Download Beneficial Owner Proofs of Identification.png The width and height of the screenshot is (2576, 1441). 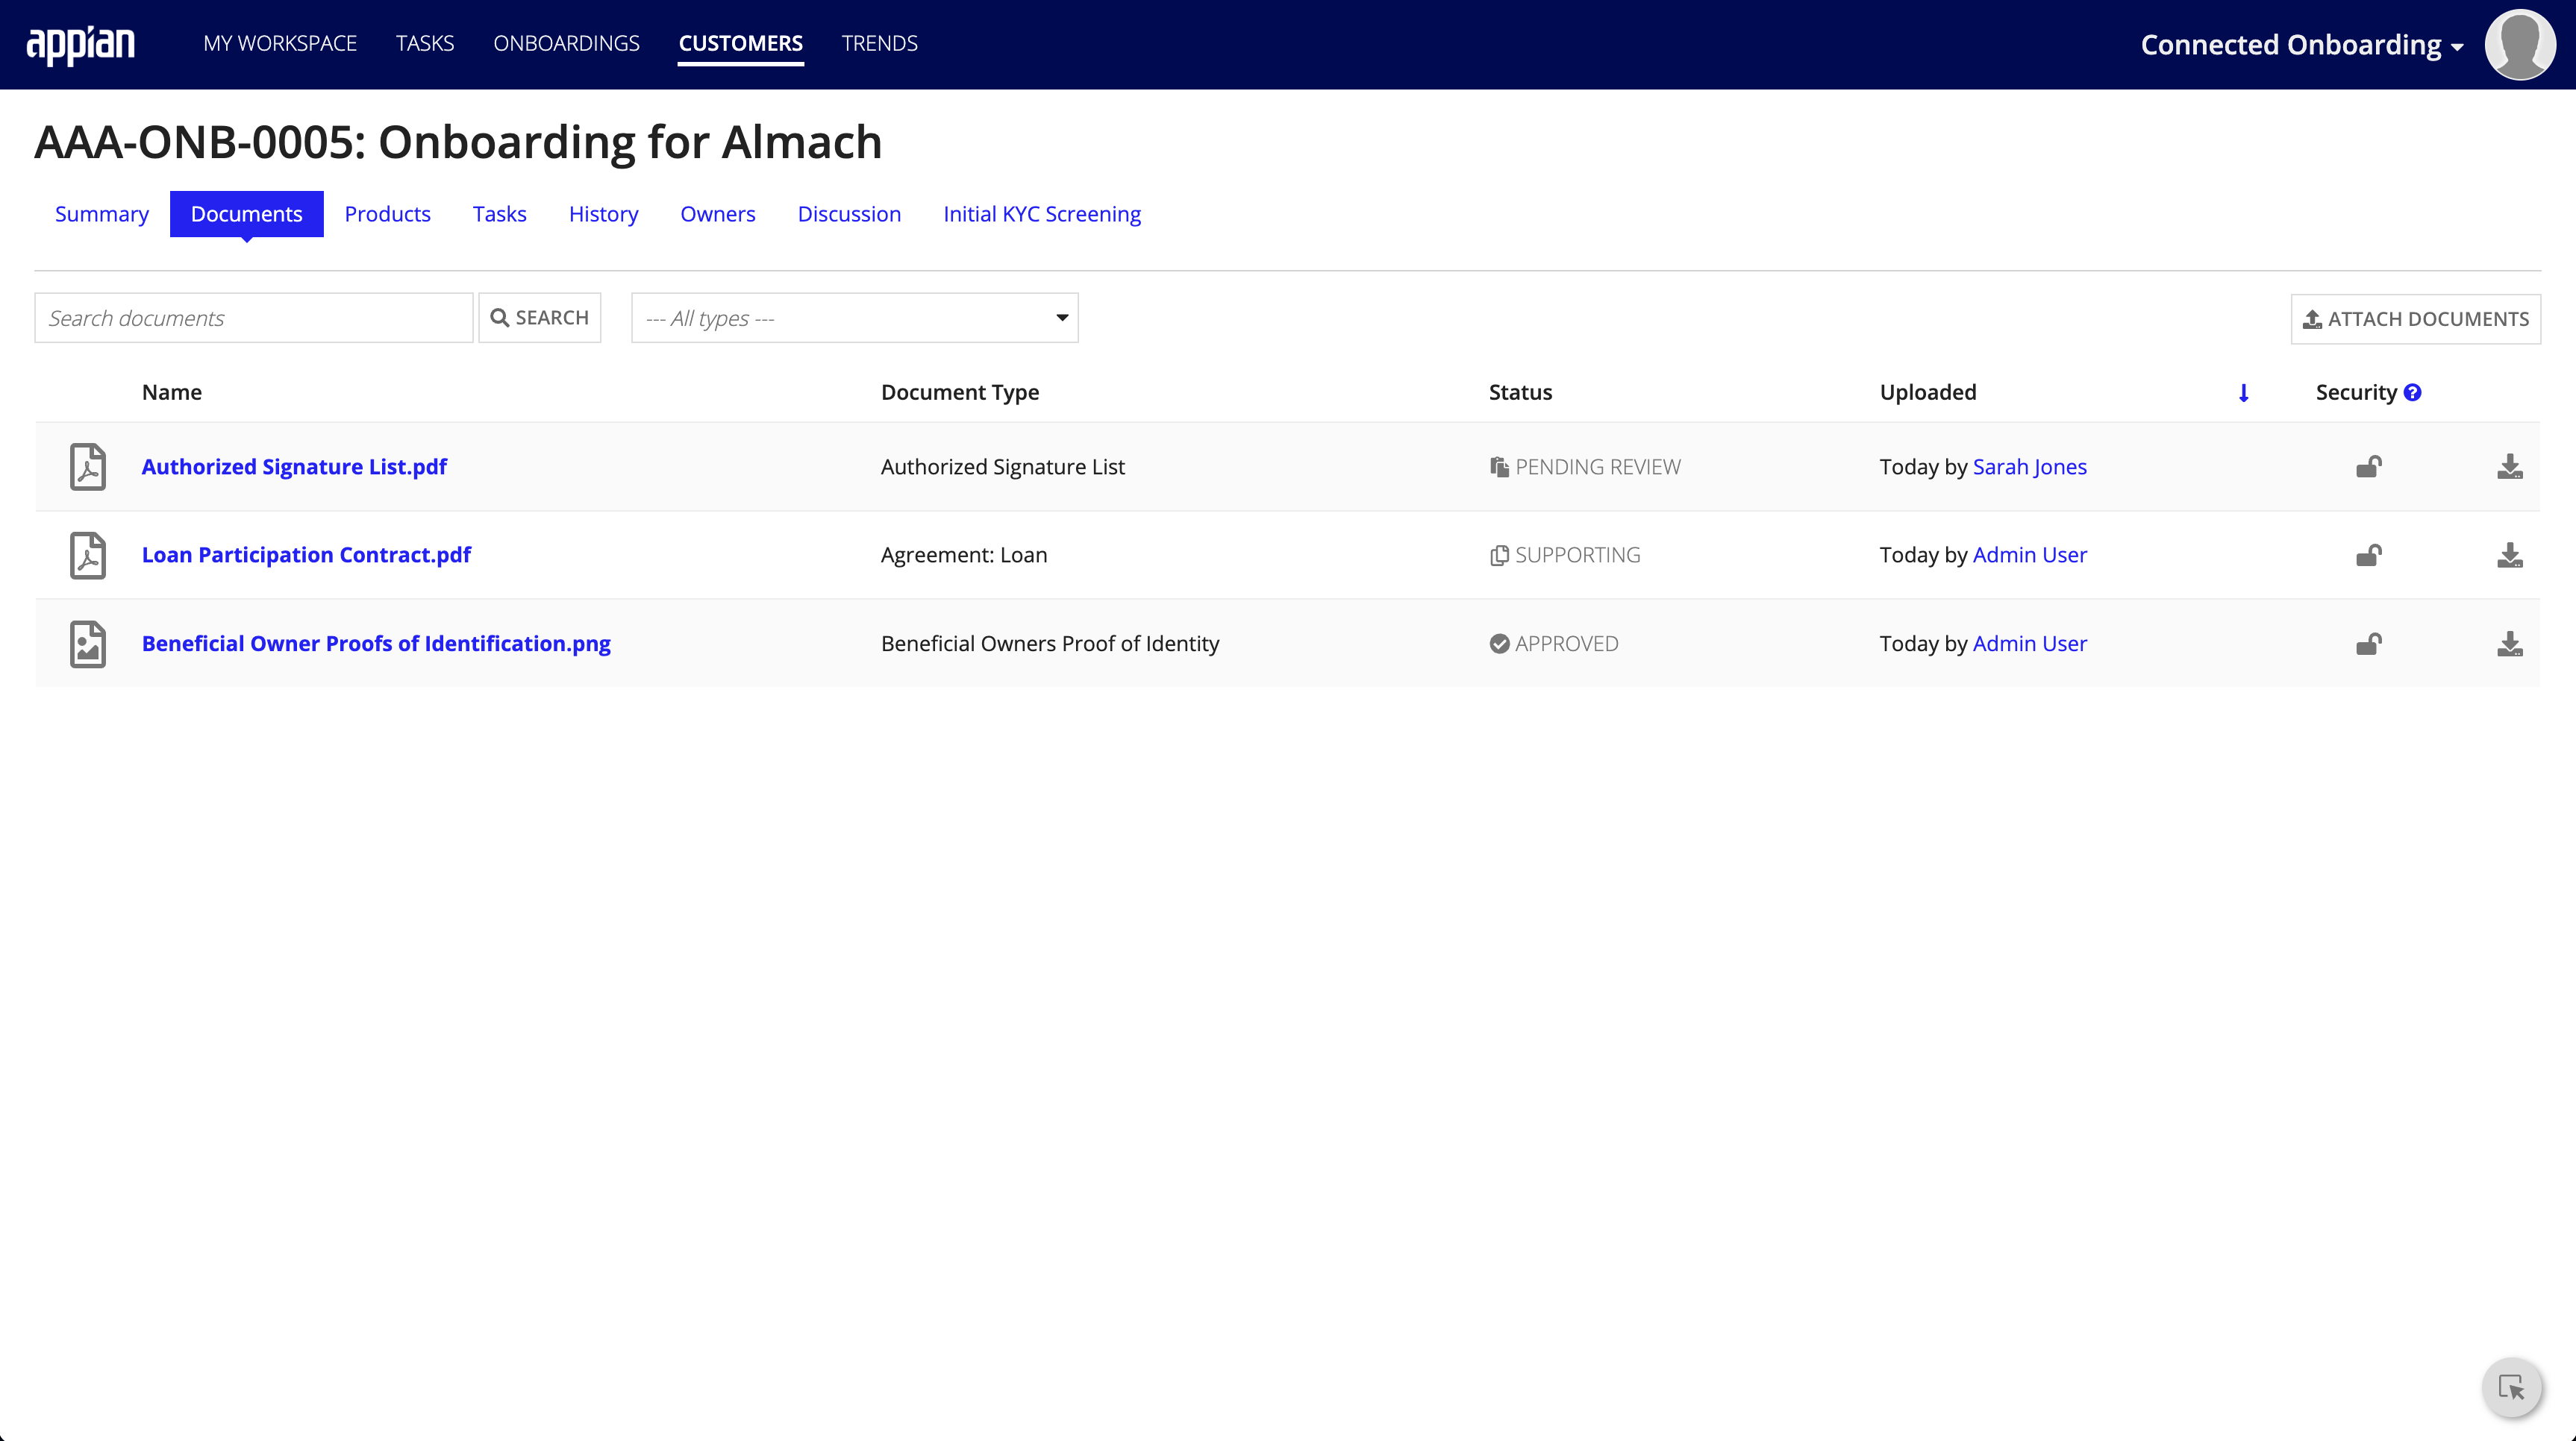(x=2510, y=644)
